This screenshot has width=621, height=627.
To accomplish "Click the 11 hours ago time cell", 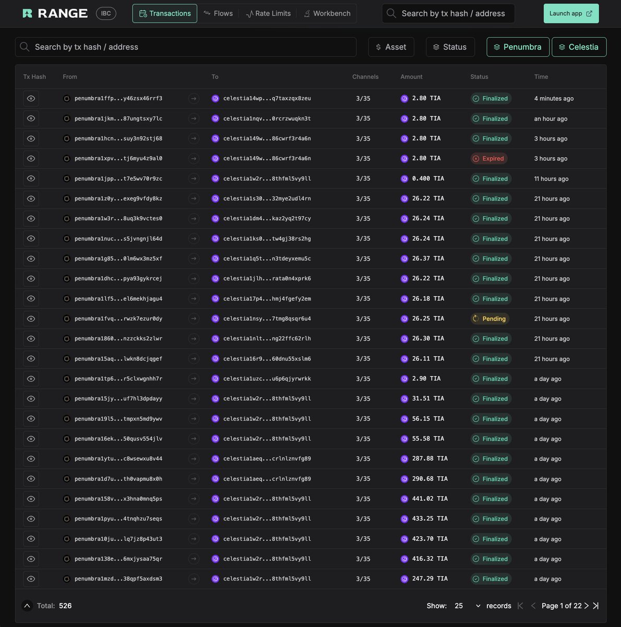I will pos(551,179).
